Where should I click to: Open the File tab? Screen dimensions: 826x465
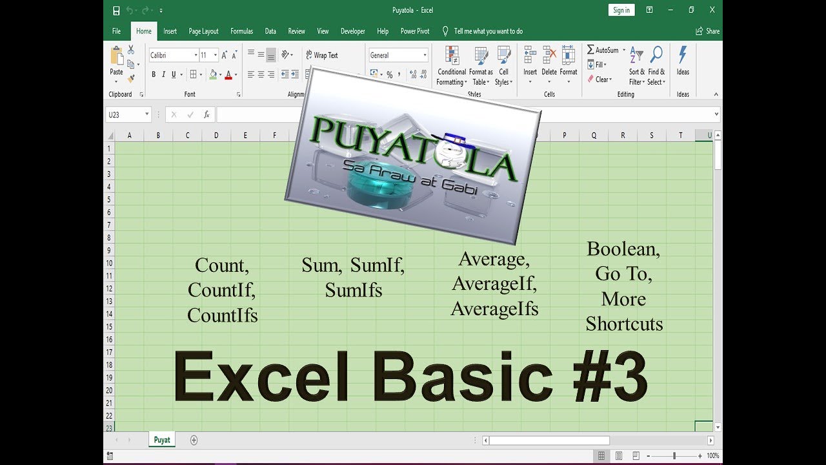(117, 31)
